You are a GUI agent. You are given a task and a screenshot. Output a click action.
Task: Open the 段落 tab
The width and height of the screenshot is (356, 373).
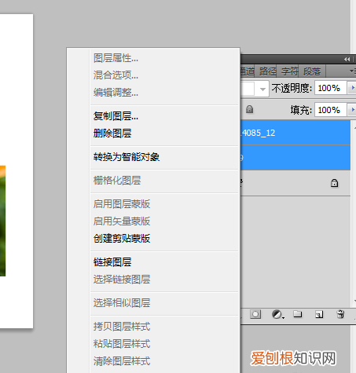click(x=312, y=71)
